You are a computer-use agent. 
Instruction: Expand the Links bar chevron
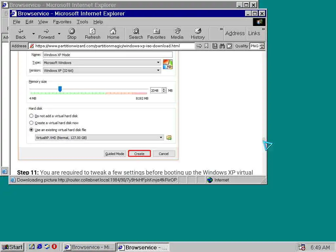(263, 29)
